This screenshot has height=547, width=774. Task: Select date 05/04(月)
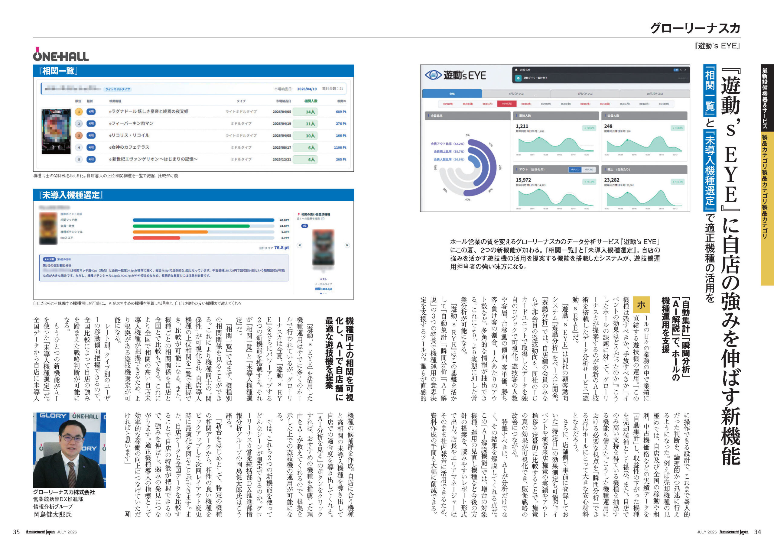pos(487,104)
